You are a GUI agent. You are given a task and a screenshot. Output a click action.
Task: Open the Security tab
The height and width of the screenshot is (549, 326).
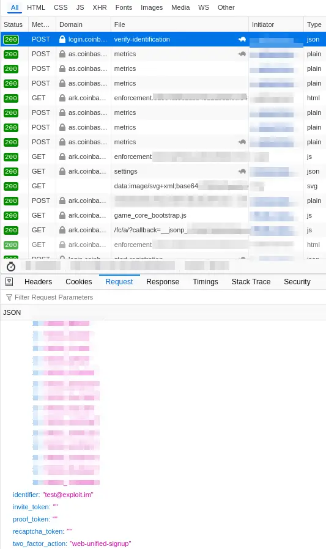(x=297, y=281)
